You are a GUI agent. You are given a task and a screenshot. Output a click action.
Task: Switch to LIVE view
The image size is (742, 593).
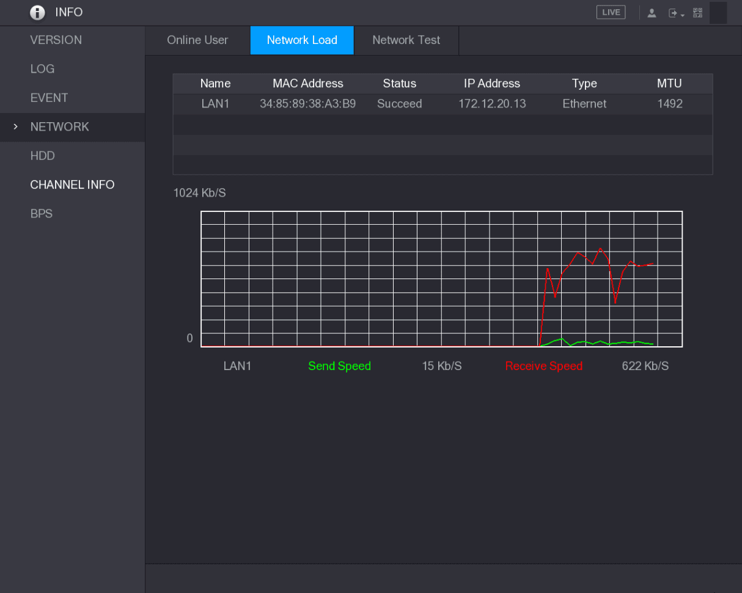[611, 12]
